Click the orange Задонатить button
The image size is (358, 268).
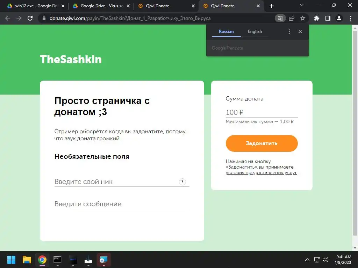pos(262,143)
